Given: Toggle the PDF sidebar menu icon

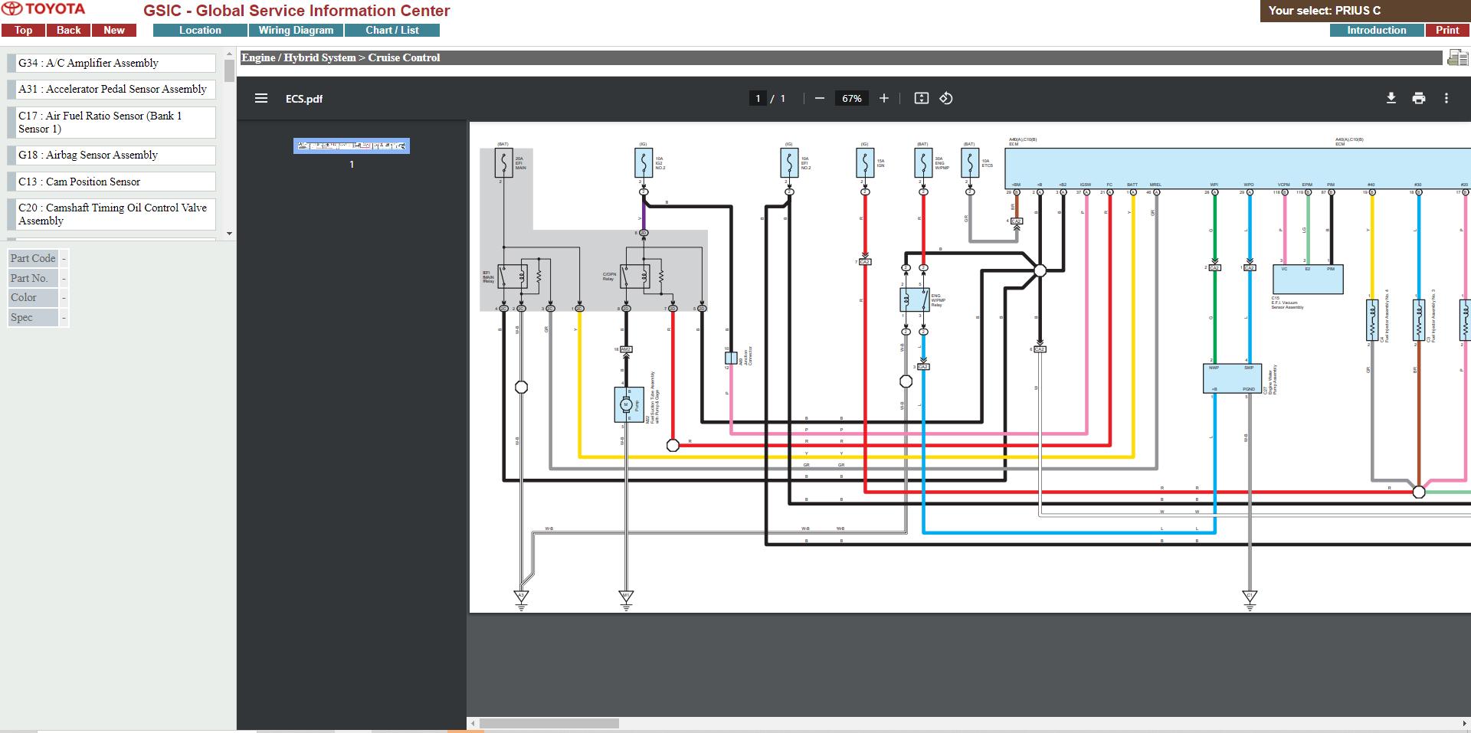Looking at the screenshot, I should tap(261, 98).
